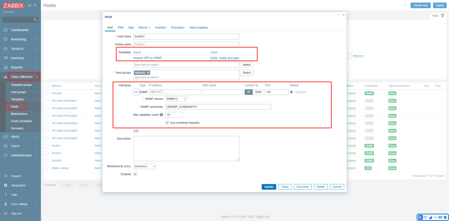449x221 pixels.
Task: Switch to the Tags tab in the Host dialog
Action: click(x=131, y=28)
